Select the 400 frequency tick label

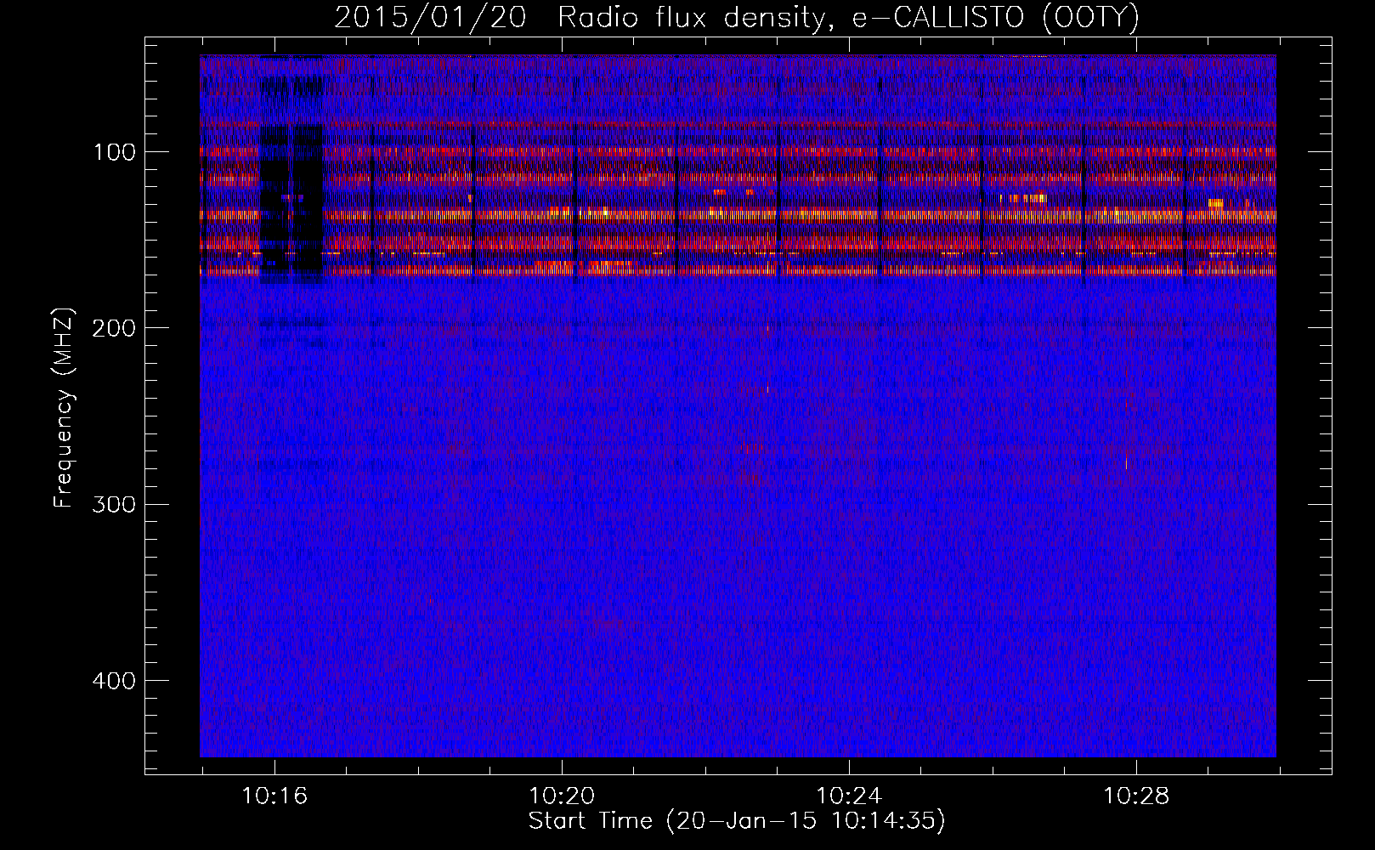pos(114,681)
